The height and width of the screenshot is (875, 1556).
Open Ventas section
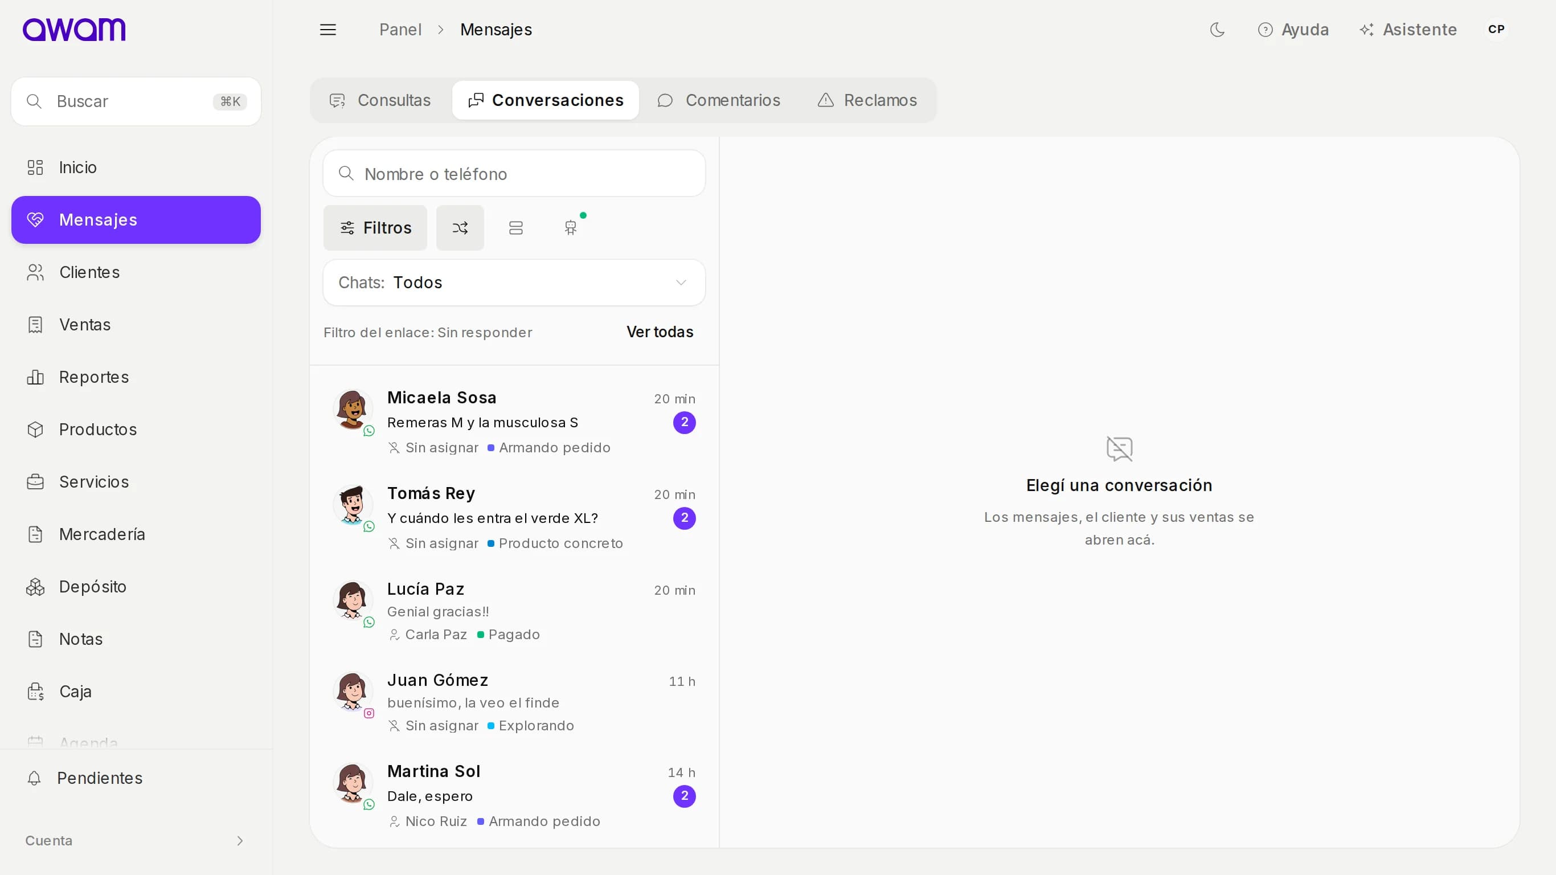tap(136, 325)
